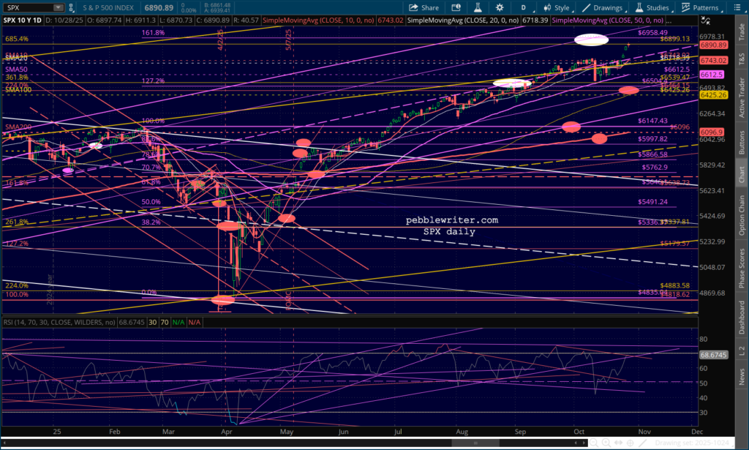Click the yellow 6425.26 axis bubble
Image resolution: width=749 pixels, height=450 pixels.
pyautogui.click(x=714, y=95)
